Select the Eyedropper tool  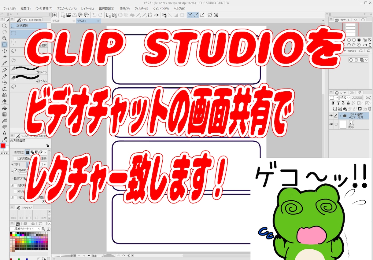tap(4, 64)
